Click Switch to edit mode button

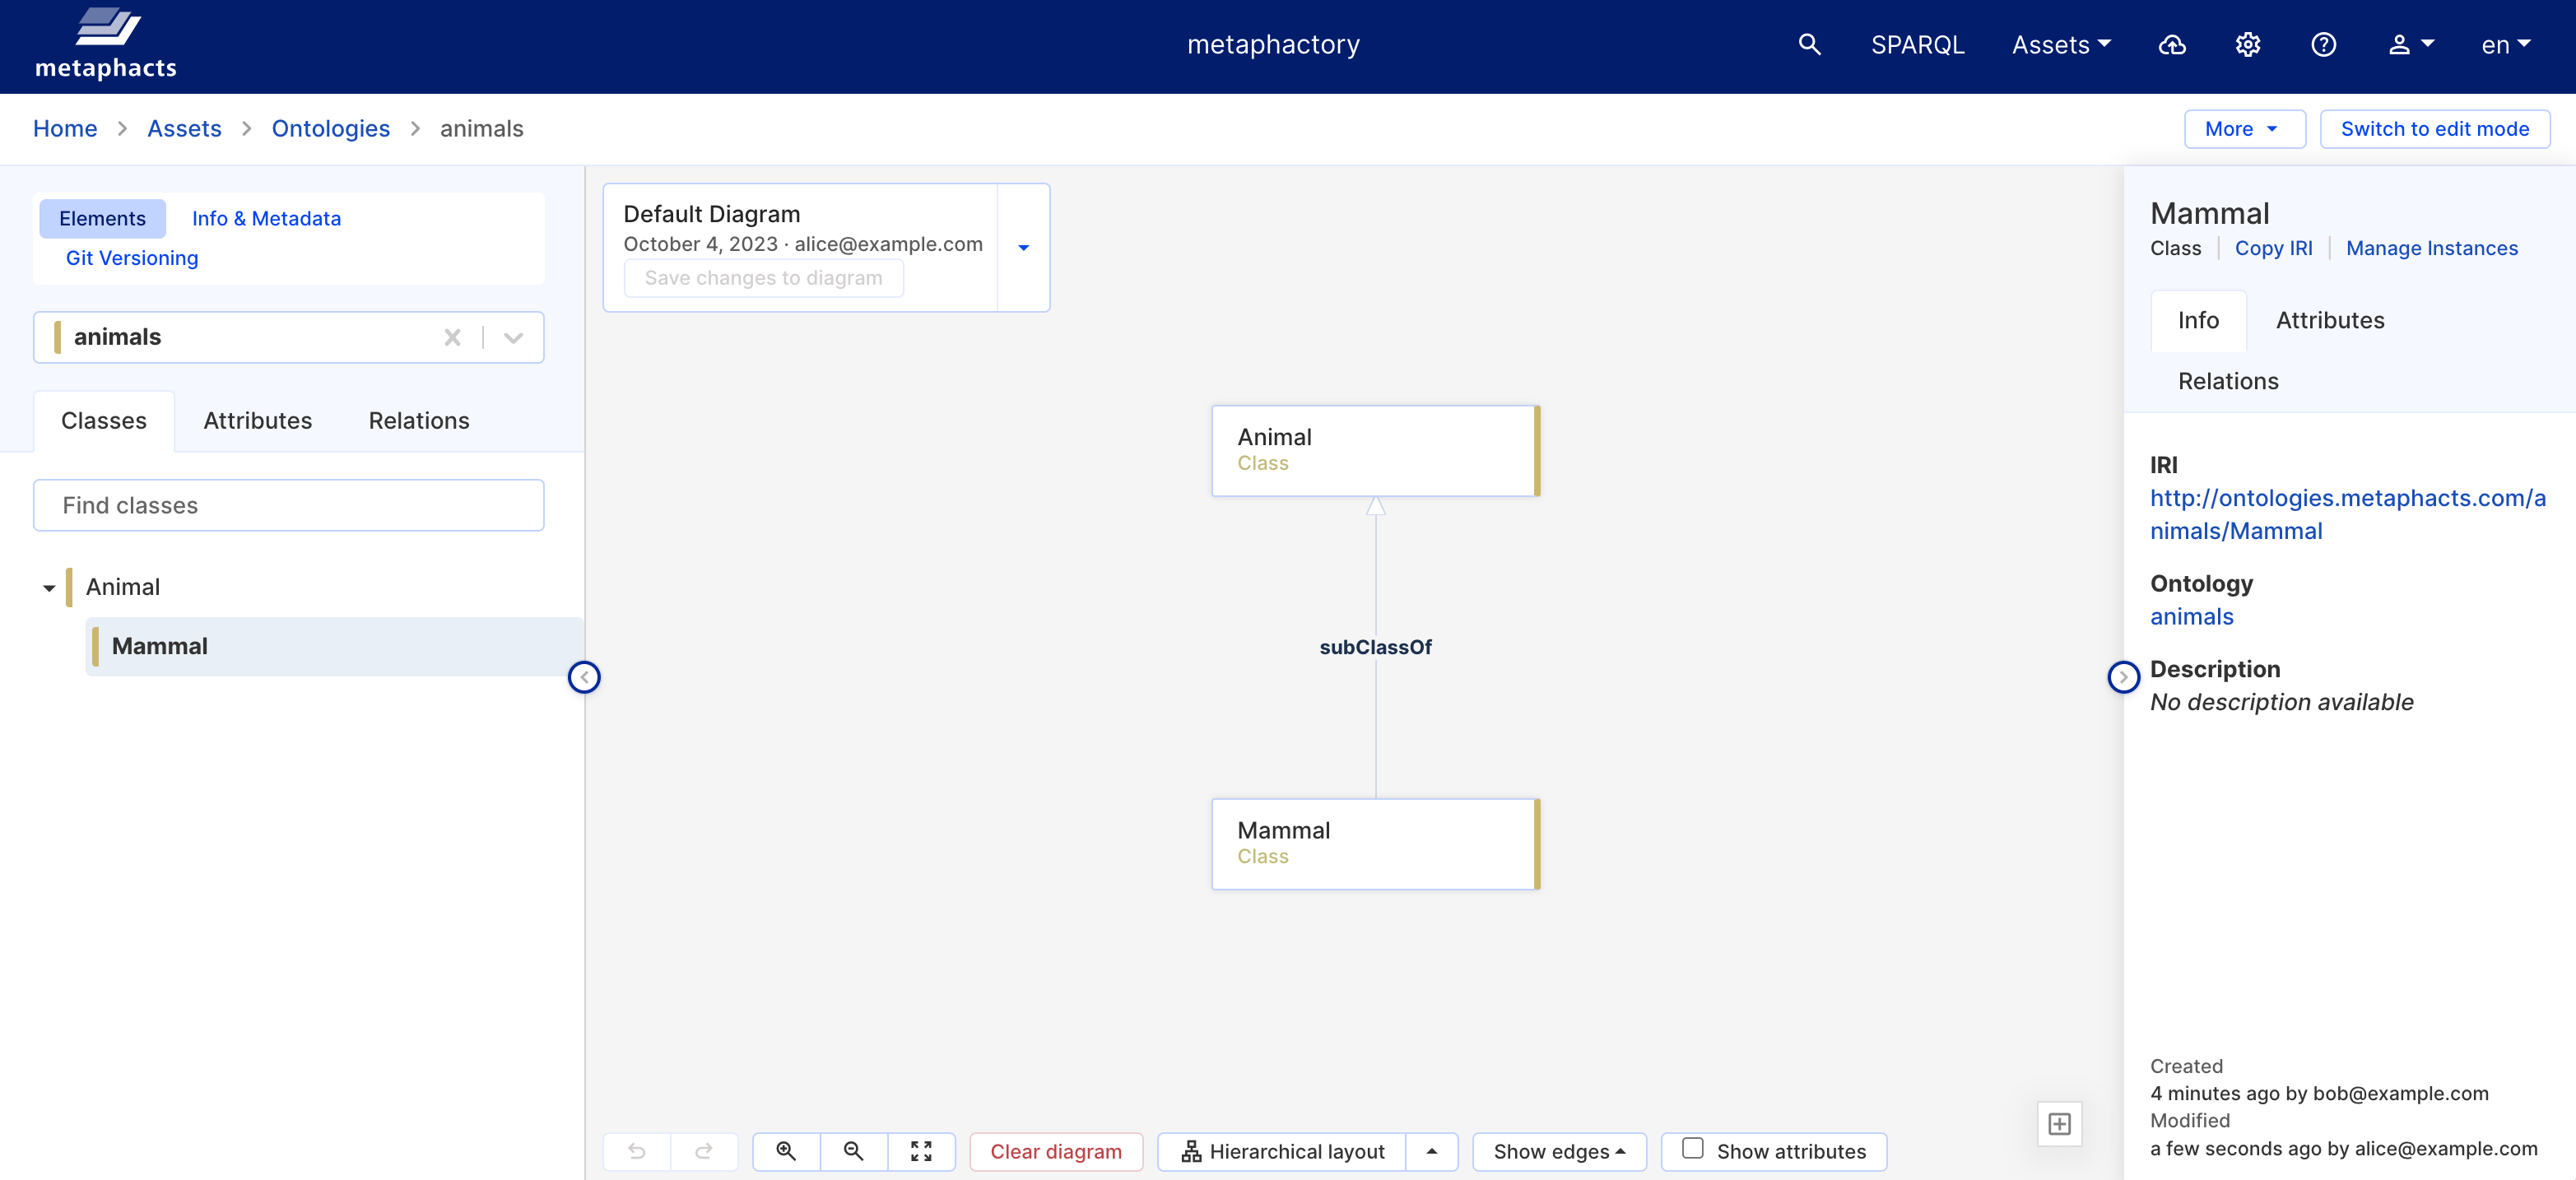[x=2434, y=129]
